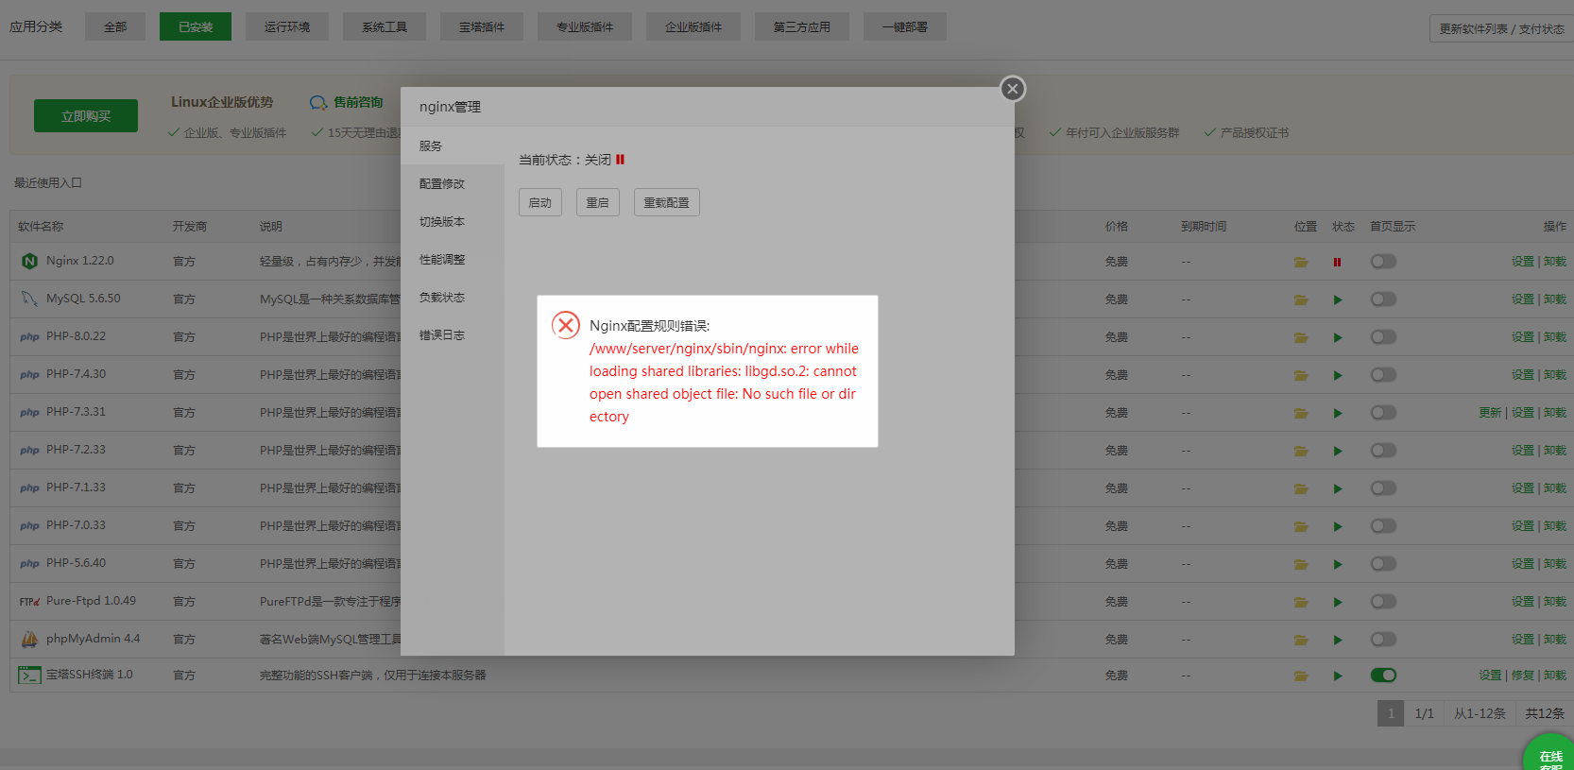Image resolution: width=1574 pixels, height=770 pixels.
Task: Click 设置 link for Nginx 1.22.0
Action: click(x=1522, y=262)
